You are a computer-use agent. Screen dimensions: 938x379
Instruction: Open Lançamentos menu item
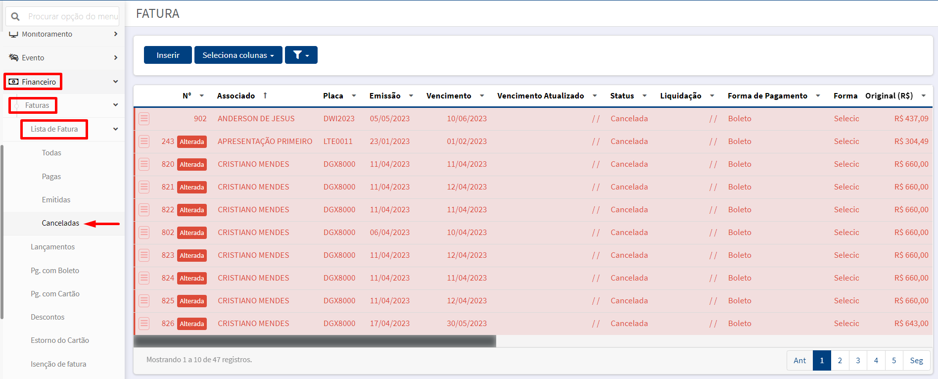coord(52,247)
